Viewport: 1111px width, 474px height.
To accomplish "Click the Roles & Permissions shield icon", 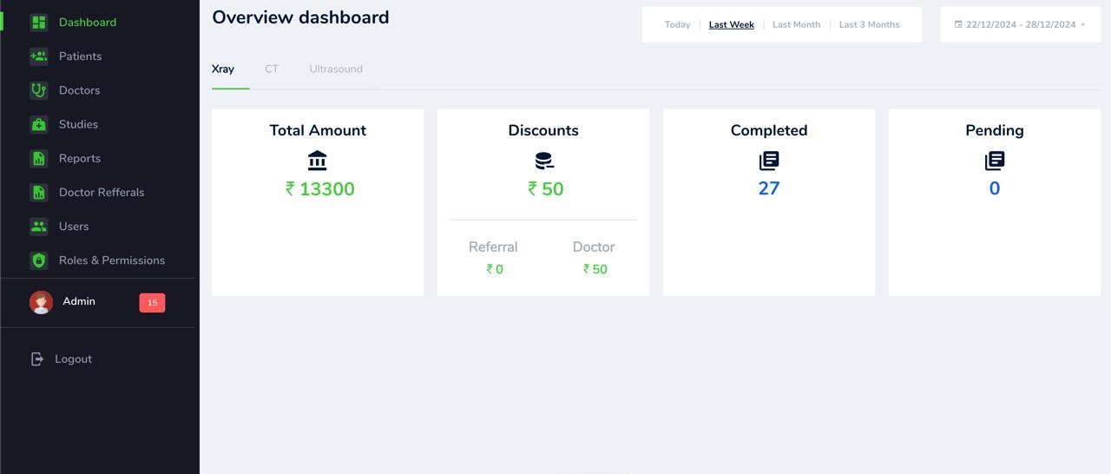I will 38,260.
